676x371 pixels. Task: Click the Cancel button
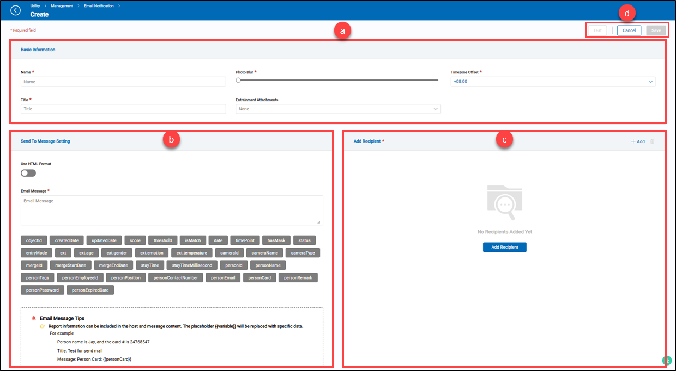click(629, 30)
